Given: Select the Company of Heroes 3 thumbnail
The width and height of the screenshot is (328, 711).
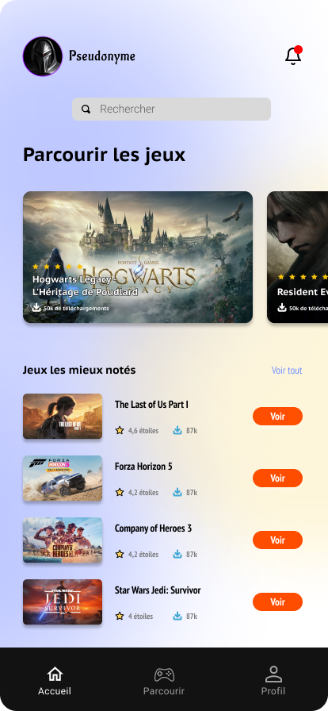Looking at the screenshot, I should point(63,540).
